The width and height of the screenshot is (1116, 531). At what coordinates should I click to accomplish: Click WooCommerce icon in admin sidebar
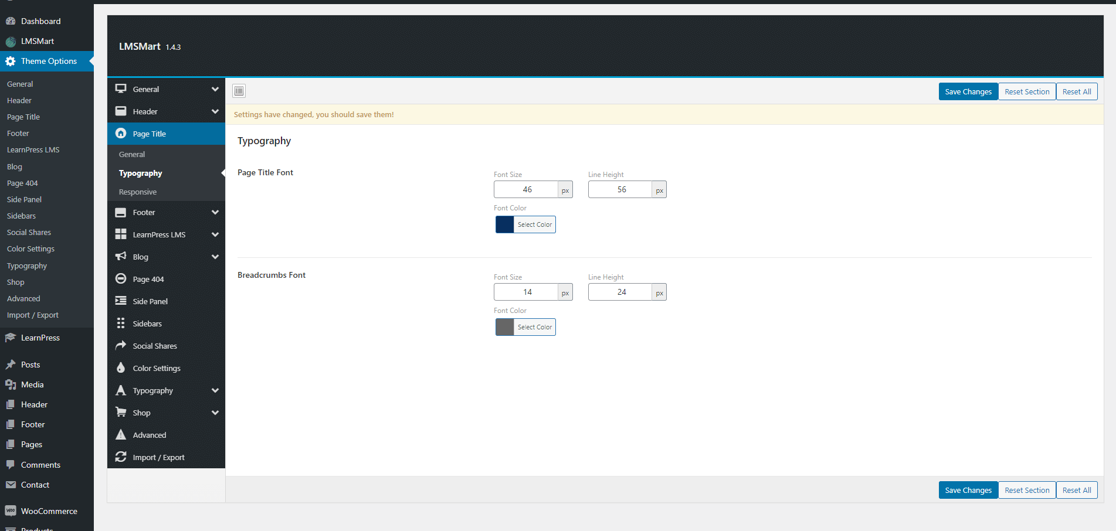tap(11, 510)
